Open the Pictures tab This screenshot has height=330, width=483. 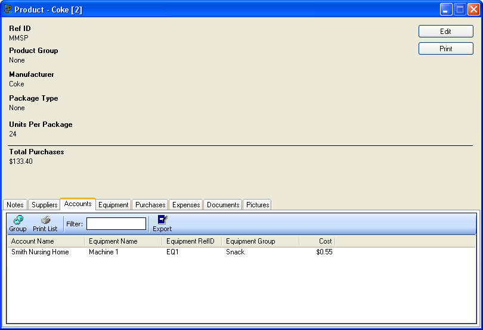click(x=258, y=205)
